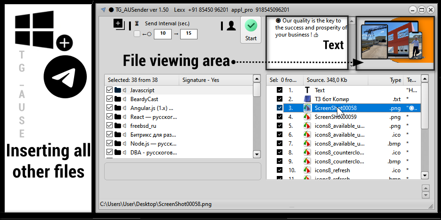The height and width of the screenshot is (220, 441).
Task: Click the status bar path ScreenShot00058.png
Action: 156,204
